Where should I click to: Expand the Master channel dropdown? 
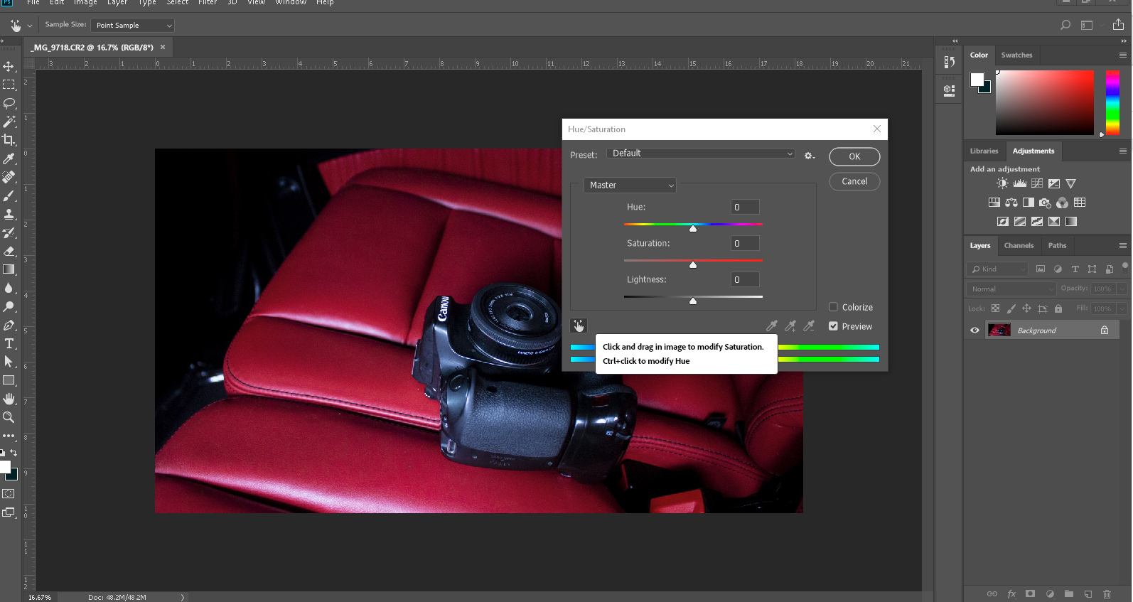pyautogui.click(x=630, y=185)
